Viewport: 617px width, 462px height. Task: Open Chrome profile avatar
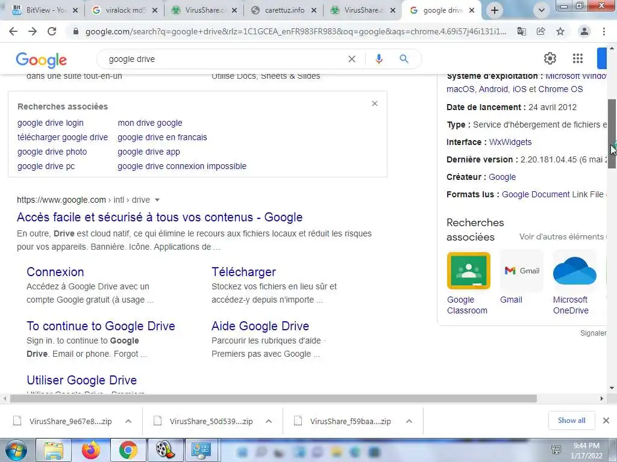[x=584, y=31]
